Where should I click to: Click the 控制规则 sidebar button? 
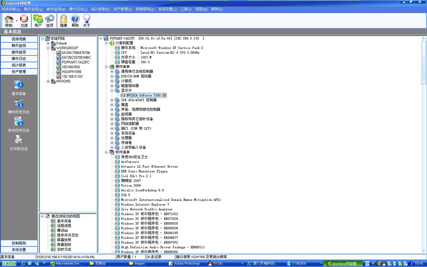click(19, 243)
